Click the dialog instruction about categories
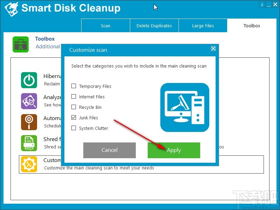This screenshot has width=280, height=210. tap(139, 66)
